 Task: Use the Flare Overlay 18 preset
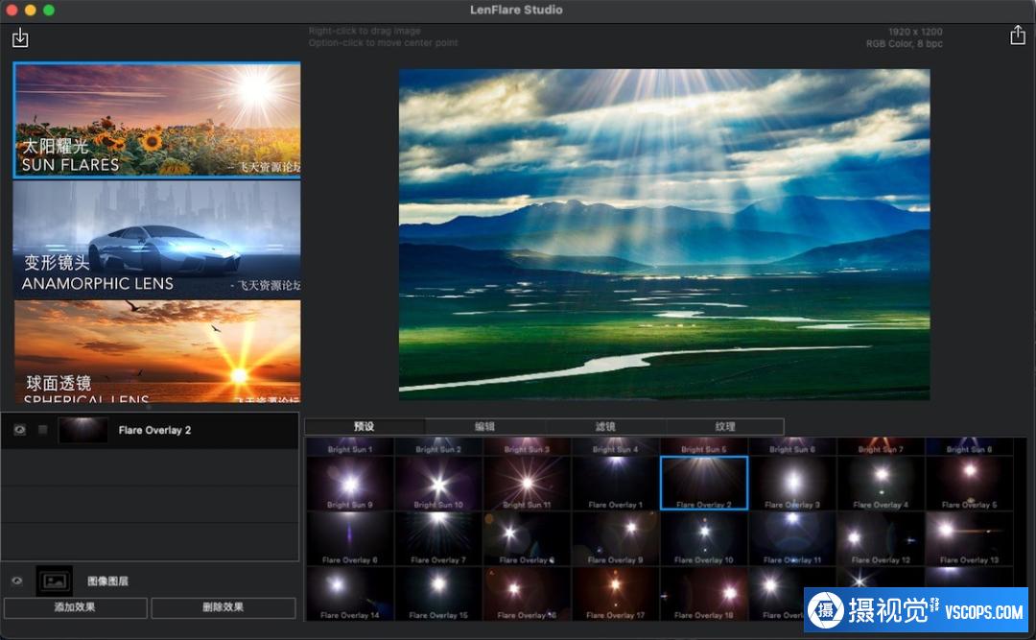(x=704, y=594)
